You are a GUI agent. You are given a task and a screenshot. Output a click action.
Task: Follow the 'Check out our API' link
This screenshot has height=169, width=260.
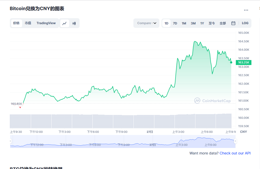coord(235,153)
